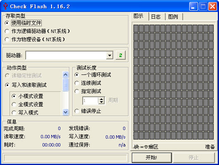Open the 驱动器 drive dropdown list
The height and width of the screenshot is (165, 219).
click(109, 56)
